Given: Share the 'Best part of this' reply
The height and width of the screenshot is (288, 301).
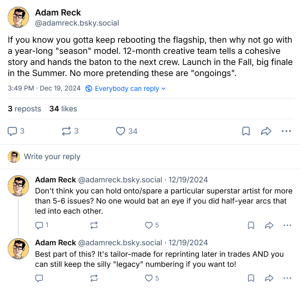Looking at the screenshot, I should 269,278.
